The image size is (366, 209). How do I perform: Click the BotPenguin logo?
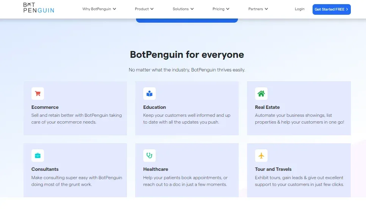pos(39,8)
